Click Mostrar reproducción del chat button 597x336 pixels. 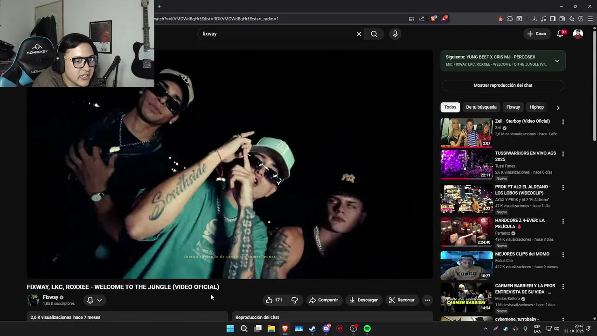click(x=503, y=85)
